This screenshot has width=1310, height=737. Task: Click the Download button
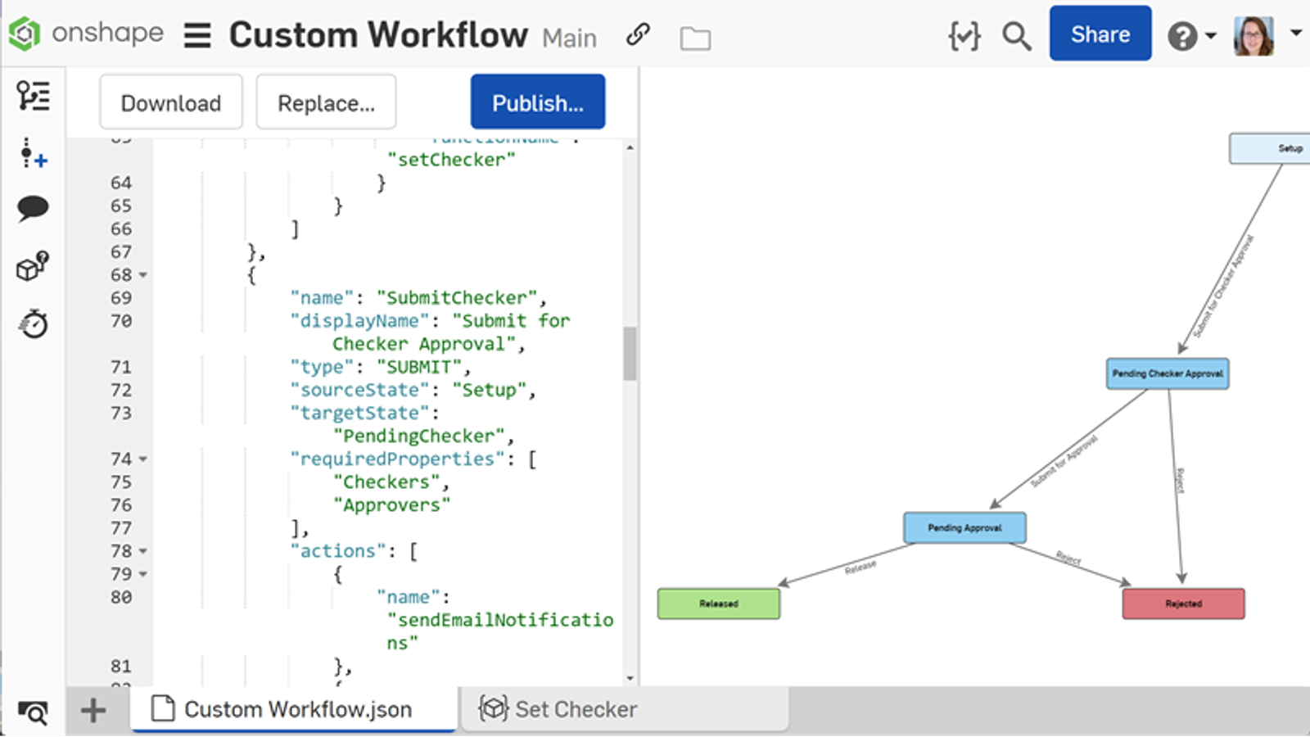pos(170,102)
